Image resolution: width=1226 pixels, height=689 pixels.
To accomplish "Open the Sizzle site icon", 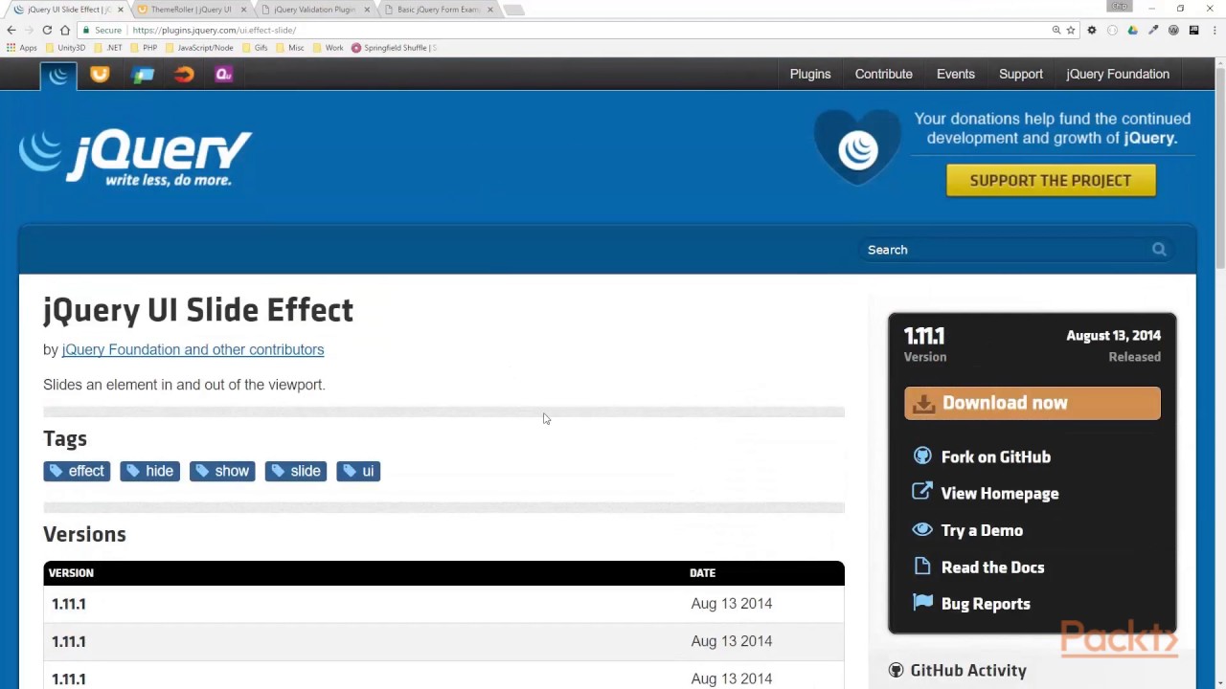I will point(184,74).
